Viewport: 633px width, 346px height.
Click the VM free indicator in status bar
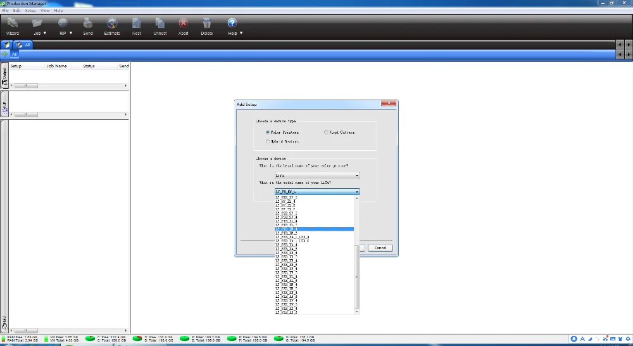[46, 338]
